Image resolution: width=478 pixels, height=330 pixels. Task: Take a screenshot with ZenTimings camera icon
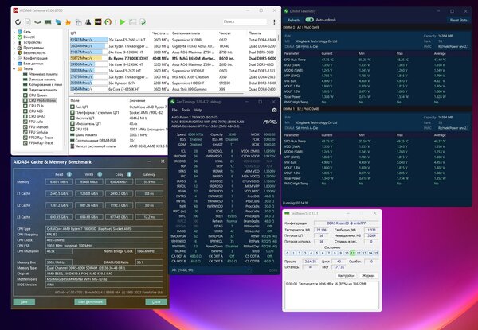[x=274, y=110]
